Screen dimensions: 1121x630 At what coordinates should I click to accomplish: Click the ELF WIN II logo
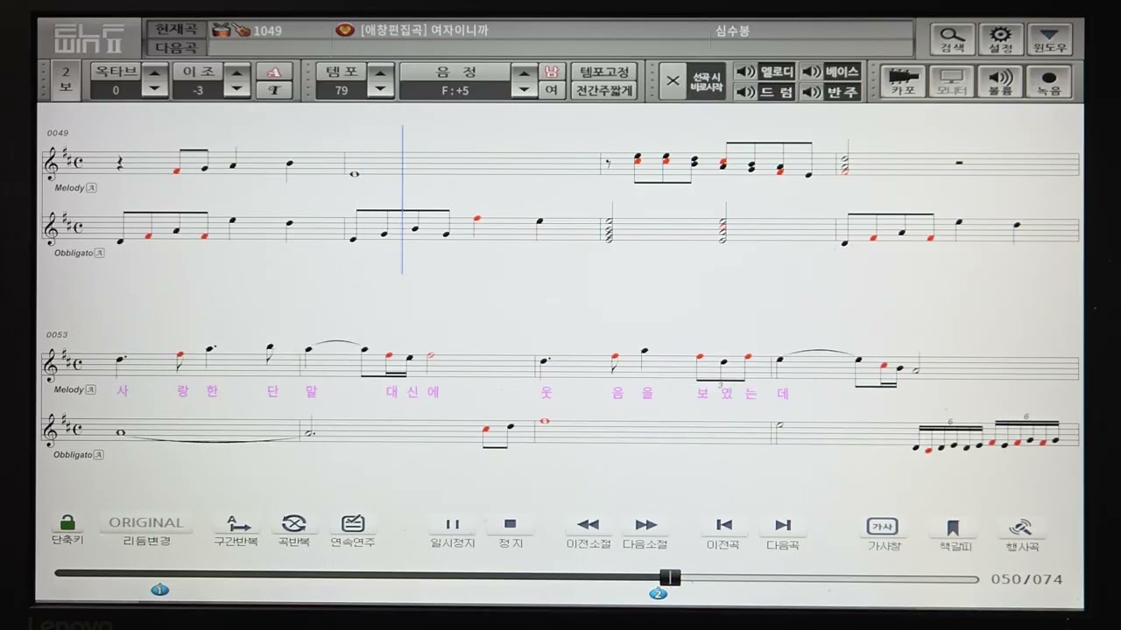pyautogui.click(x=89, y=40)
